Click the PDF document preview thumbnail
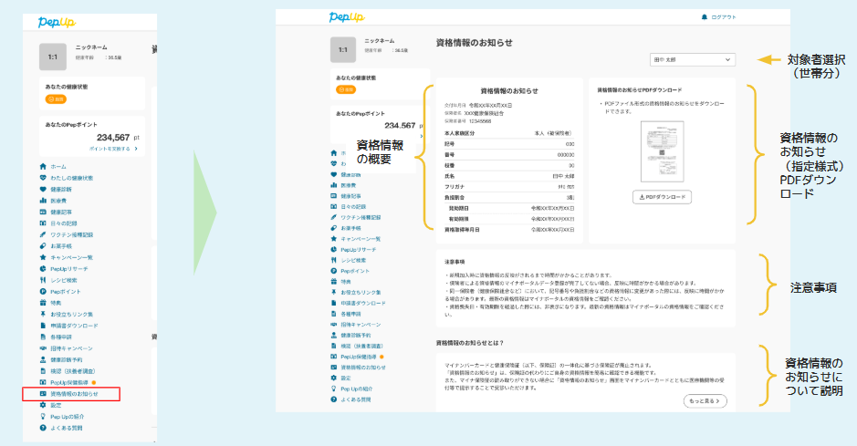Viewport: 857px width, 446px height. pyautogui.click(x=661, y=153)
